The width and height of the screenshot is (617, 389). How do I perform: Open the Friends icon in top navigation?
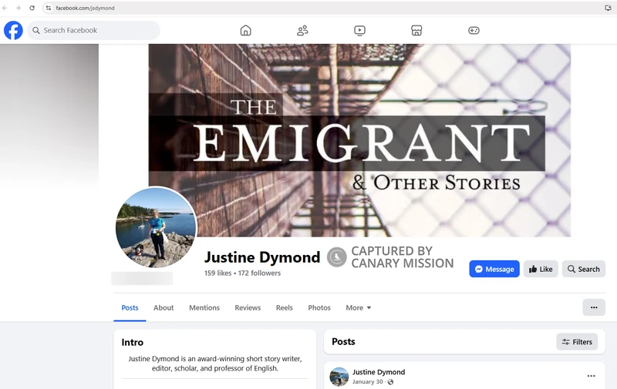tap(302, 30)
